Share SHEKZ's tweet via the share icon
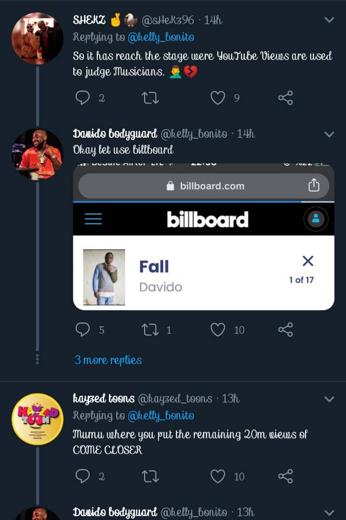 pos(285,98)
